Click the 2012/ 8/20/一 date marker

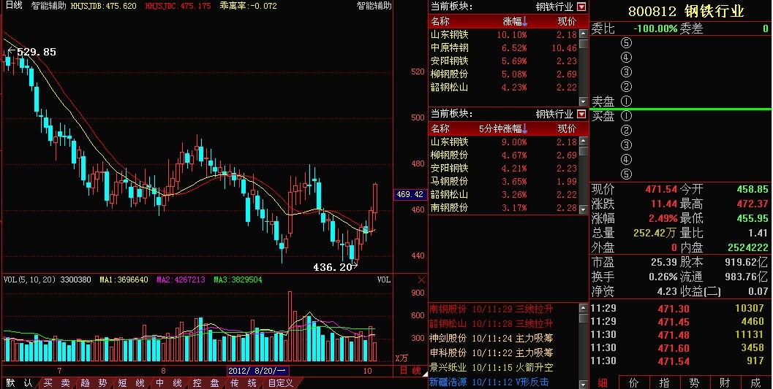pyautogui.click(x=258, y=371)
